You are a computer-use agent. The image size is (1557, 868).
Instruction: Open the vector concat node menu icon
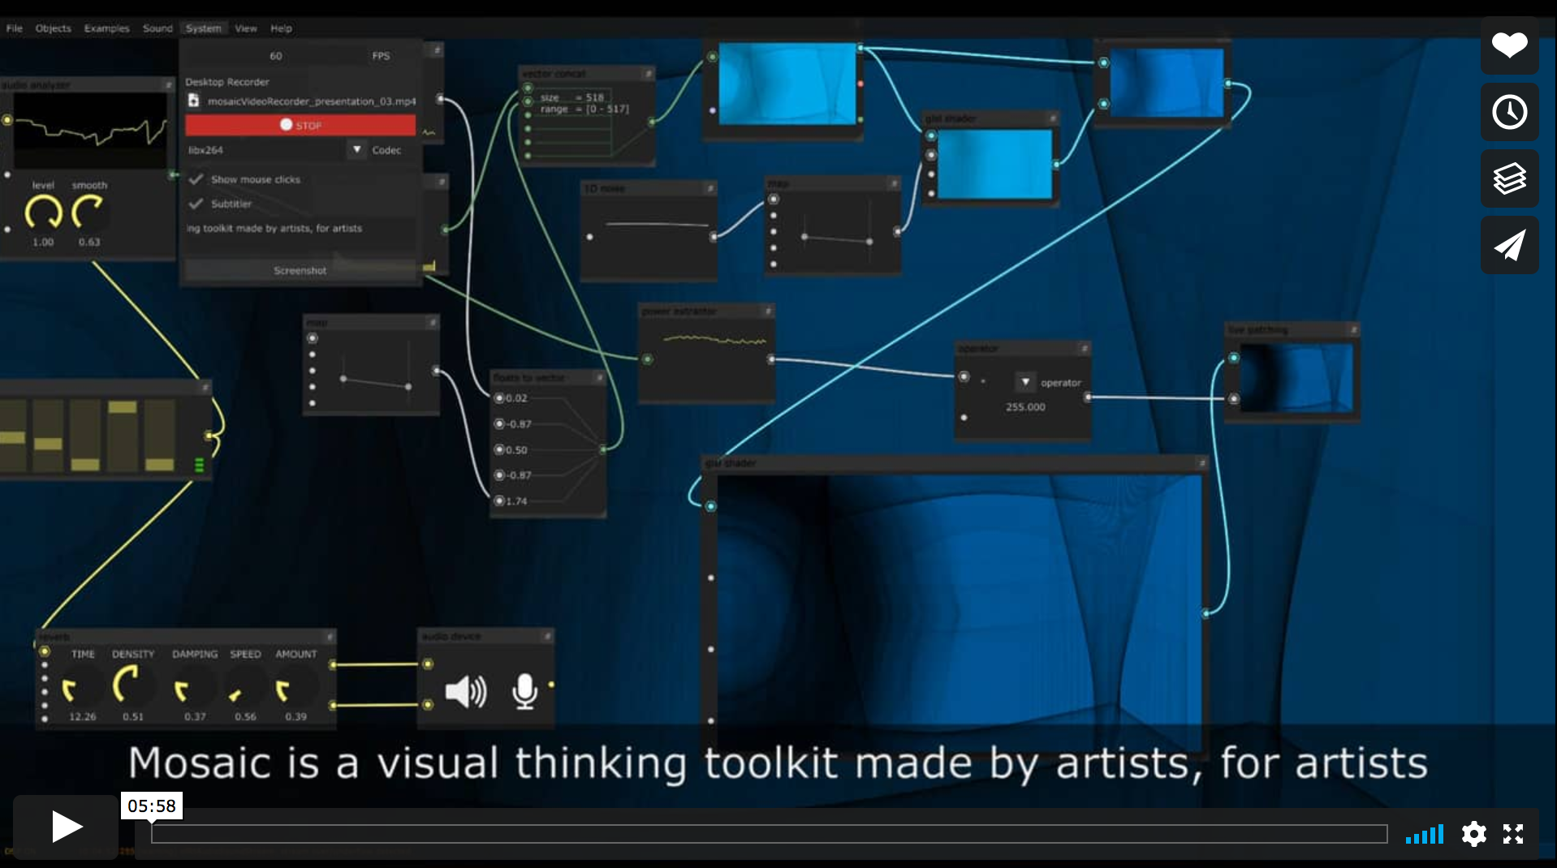click(648, 74)
